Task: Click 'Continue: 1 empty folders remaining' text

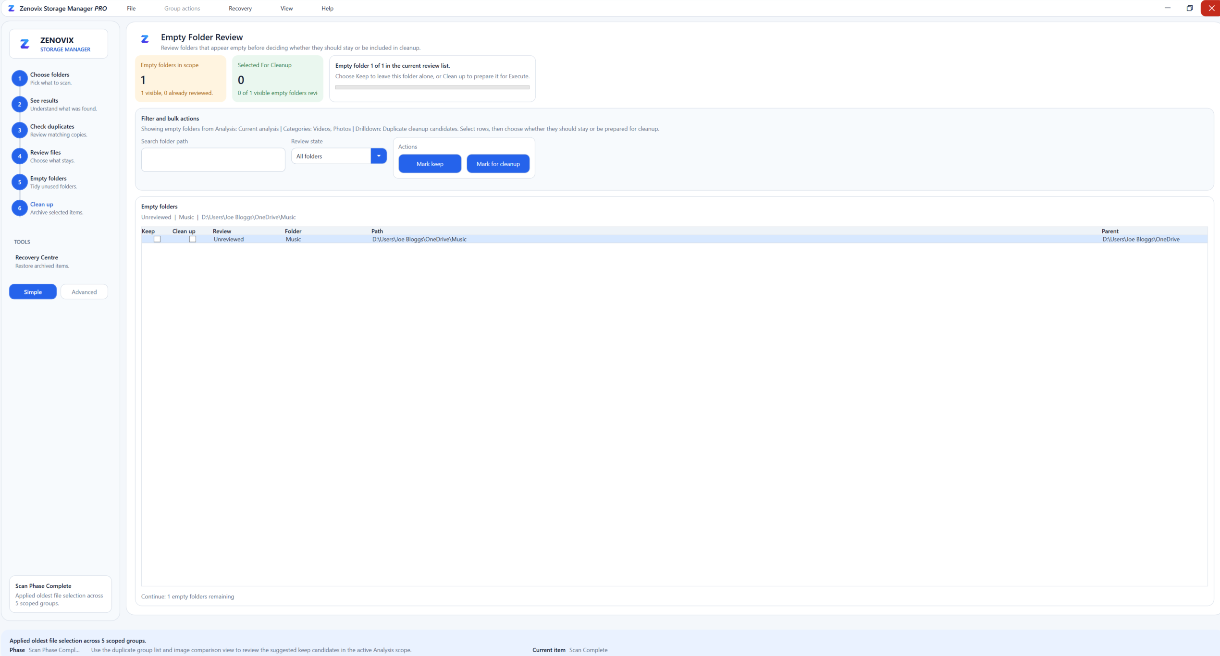Action: [x=188, y=596]
